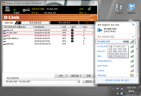The width and height of the screenshot is (141, 96).
Task: Sort by channel column header
Action: [87, 27]
